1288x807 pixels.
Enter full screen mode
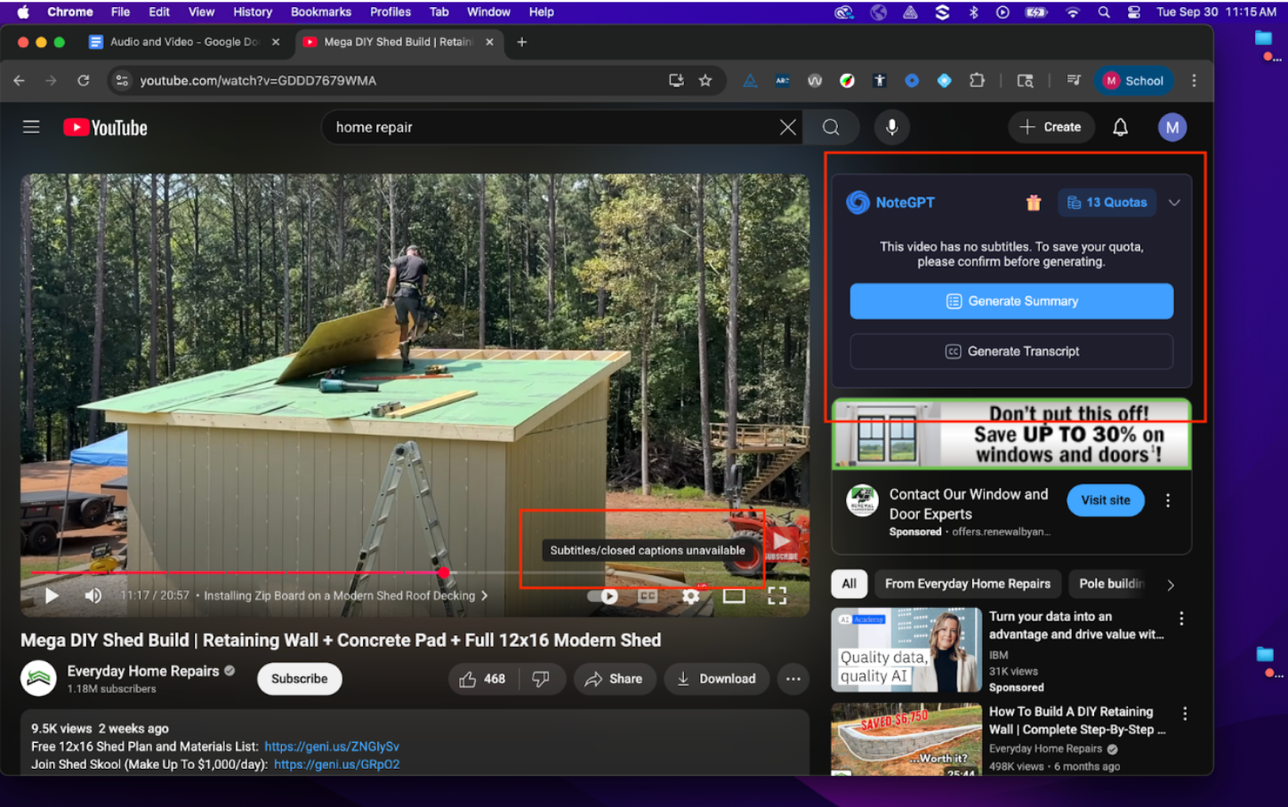[777, 595]
